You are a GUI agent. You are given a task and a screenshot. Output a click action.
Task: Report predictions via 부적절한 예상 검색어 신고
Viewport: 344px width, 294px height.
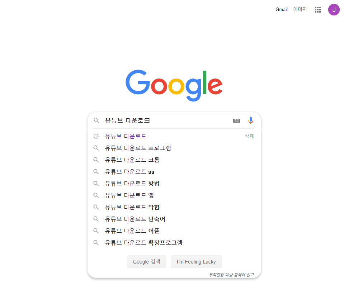pyautogui.click(x=231, y=275)
